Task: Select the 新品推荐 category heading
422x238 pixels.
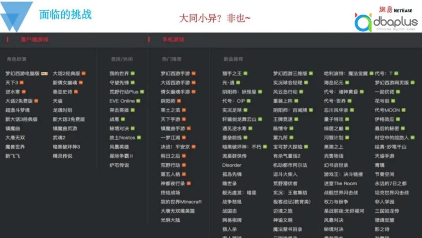Action: [x=233, y=59]
